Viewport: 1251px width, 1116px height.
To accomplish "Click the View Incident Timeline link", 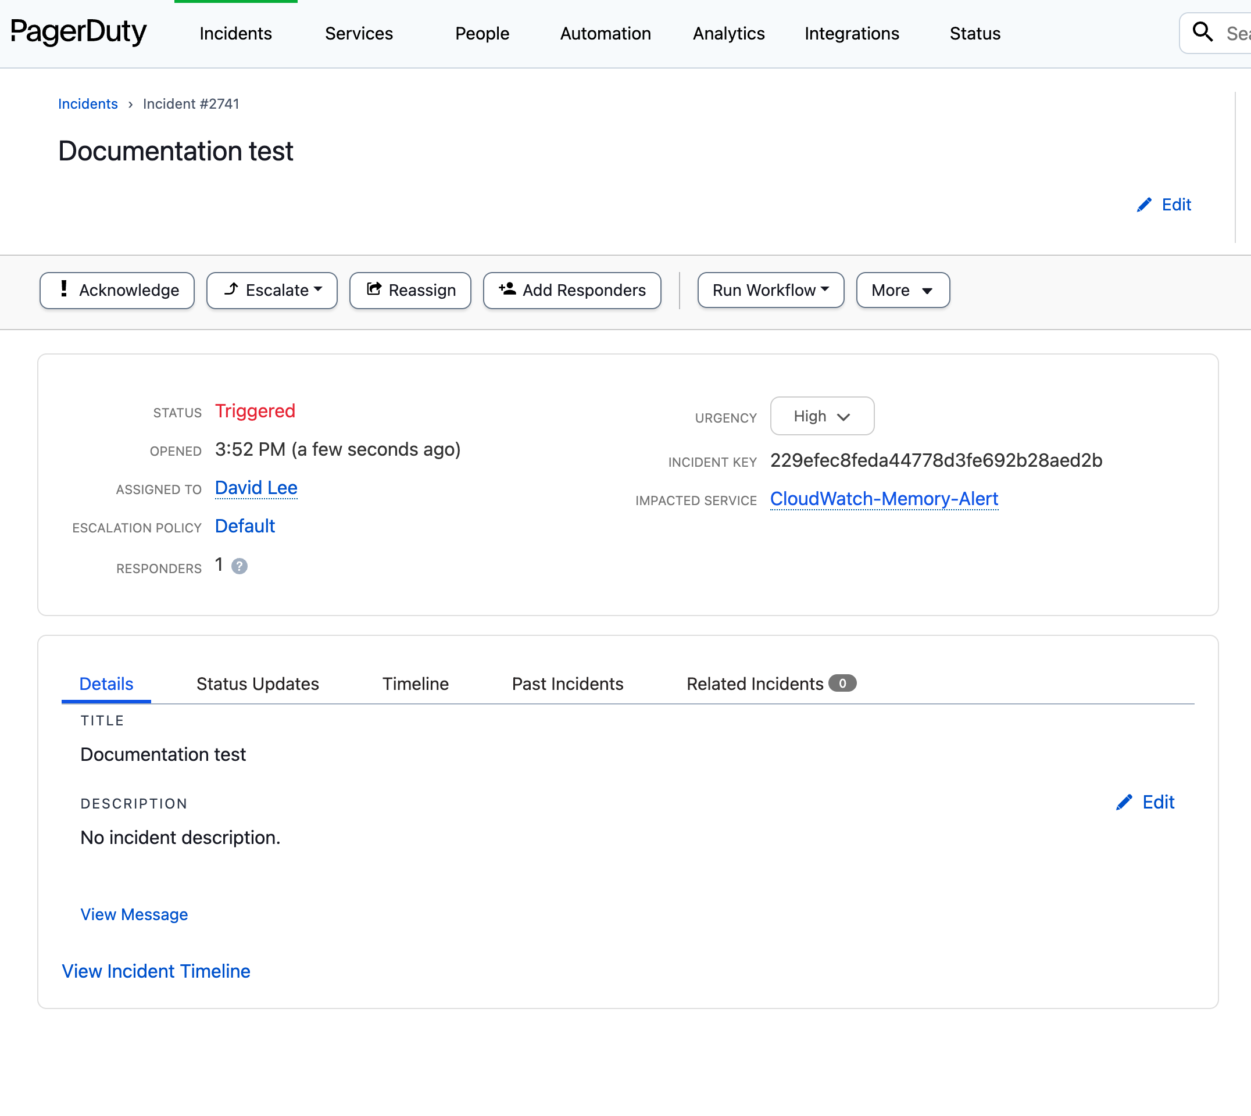I will click(156, 971).
